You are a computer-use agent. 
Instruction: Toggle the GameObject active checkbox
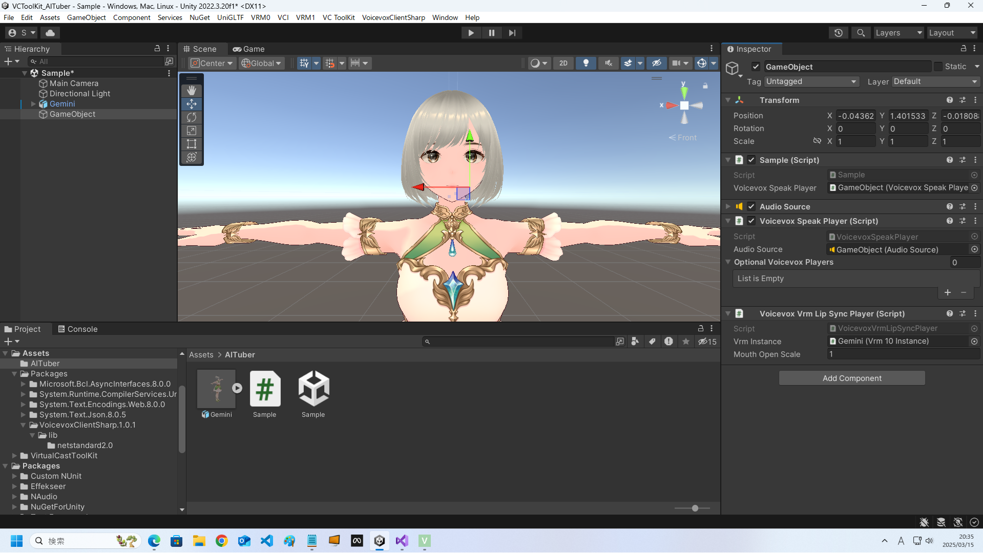point(756,67)
